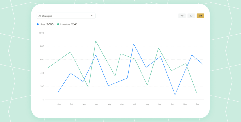Click the blue Likes legend square

click(38, 24)
